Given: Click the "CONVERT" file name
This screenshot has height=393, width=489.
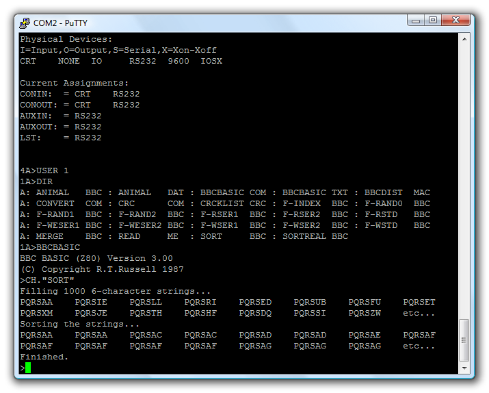Looking at the screenshot, I should click(55, 203).
